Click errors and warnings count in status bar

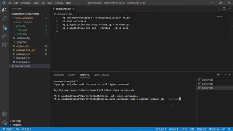(x=26, y=129)
